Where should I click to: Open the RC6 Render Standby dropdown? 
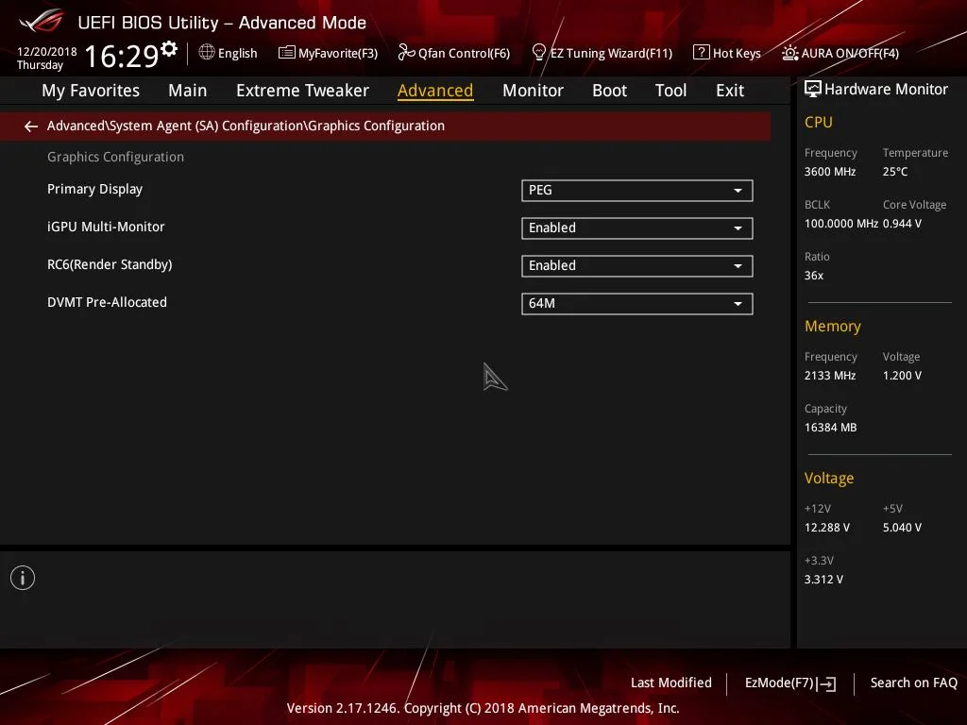[x=636, y=265]
